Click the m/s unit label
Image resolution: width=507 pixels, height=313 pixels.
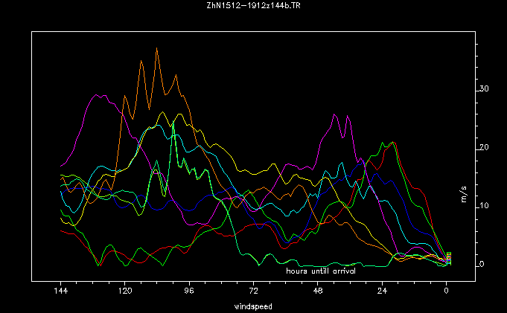click(x=464, y=195)
